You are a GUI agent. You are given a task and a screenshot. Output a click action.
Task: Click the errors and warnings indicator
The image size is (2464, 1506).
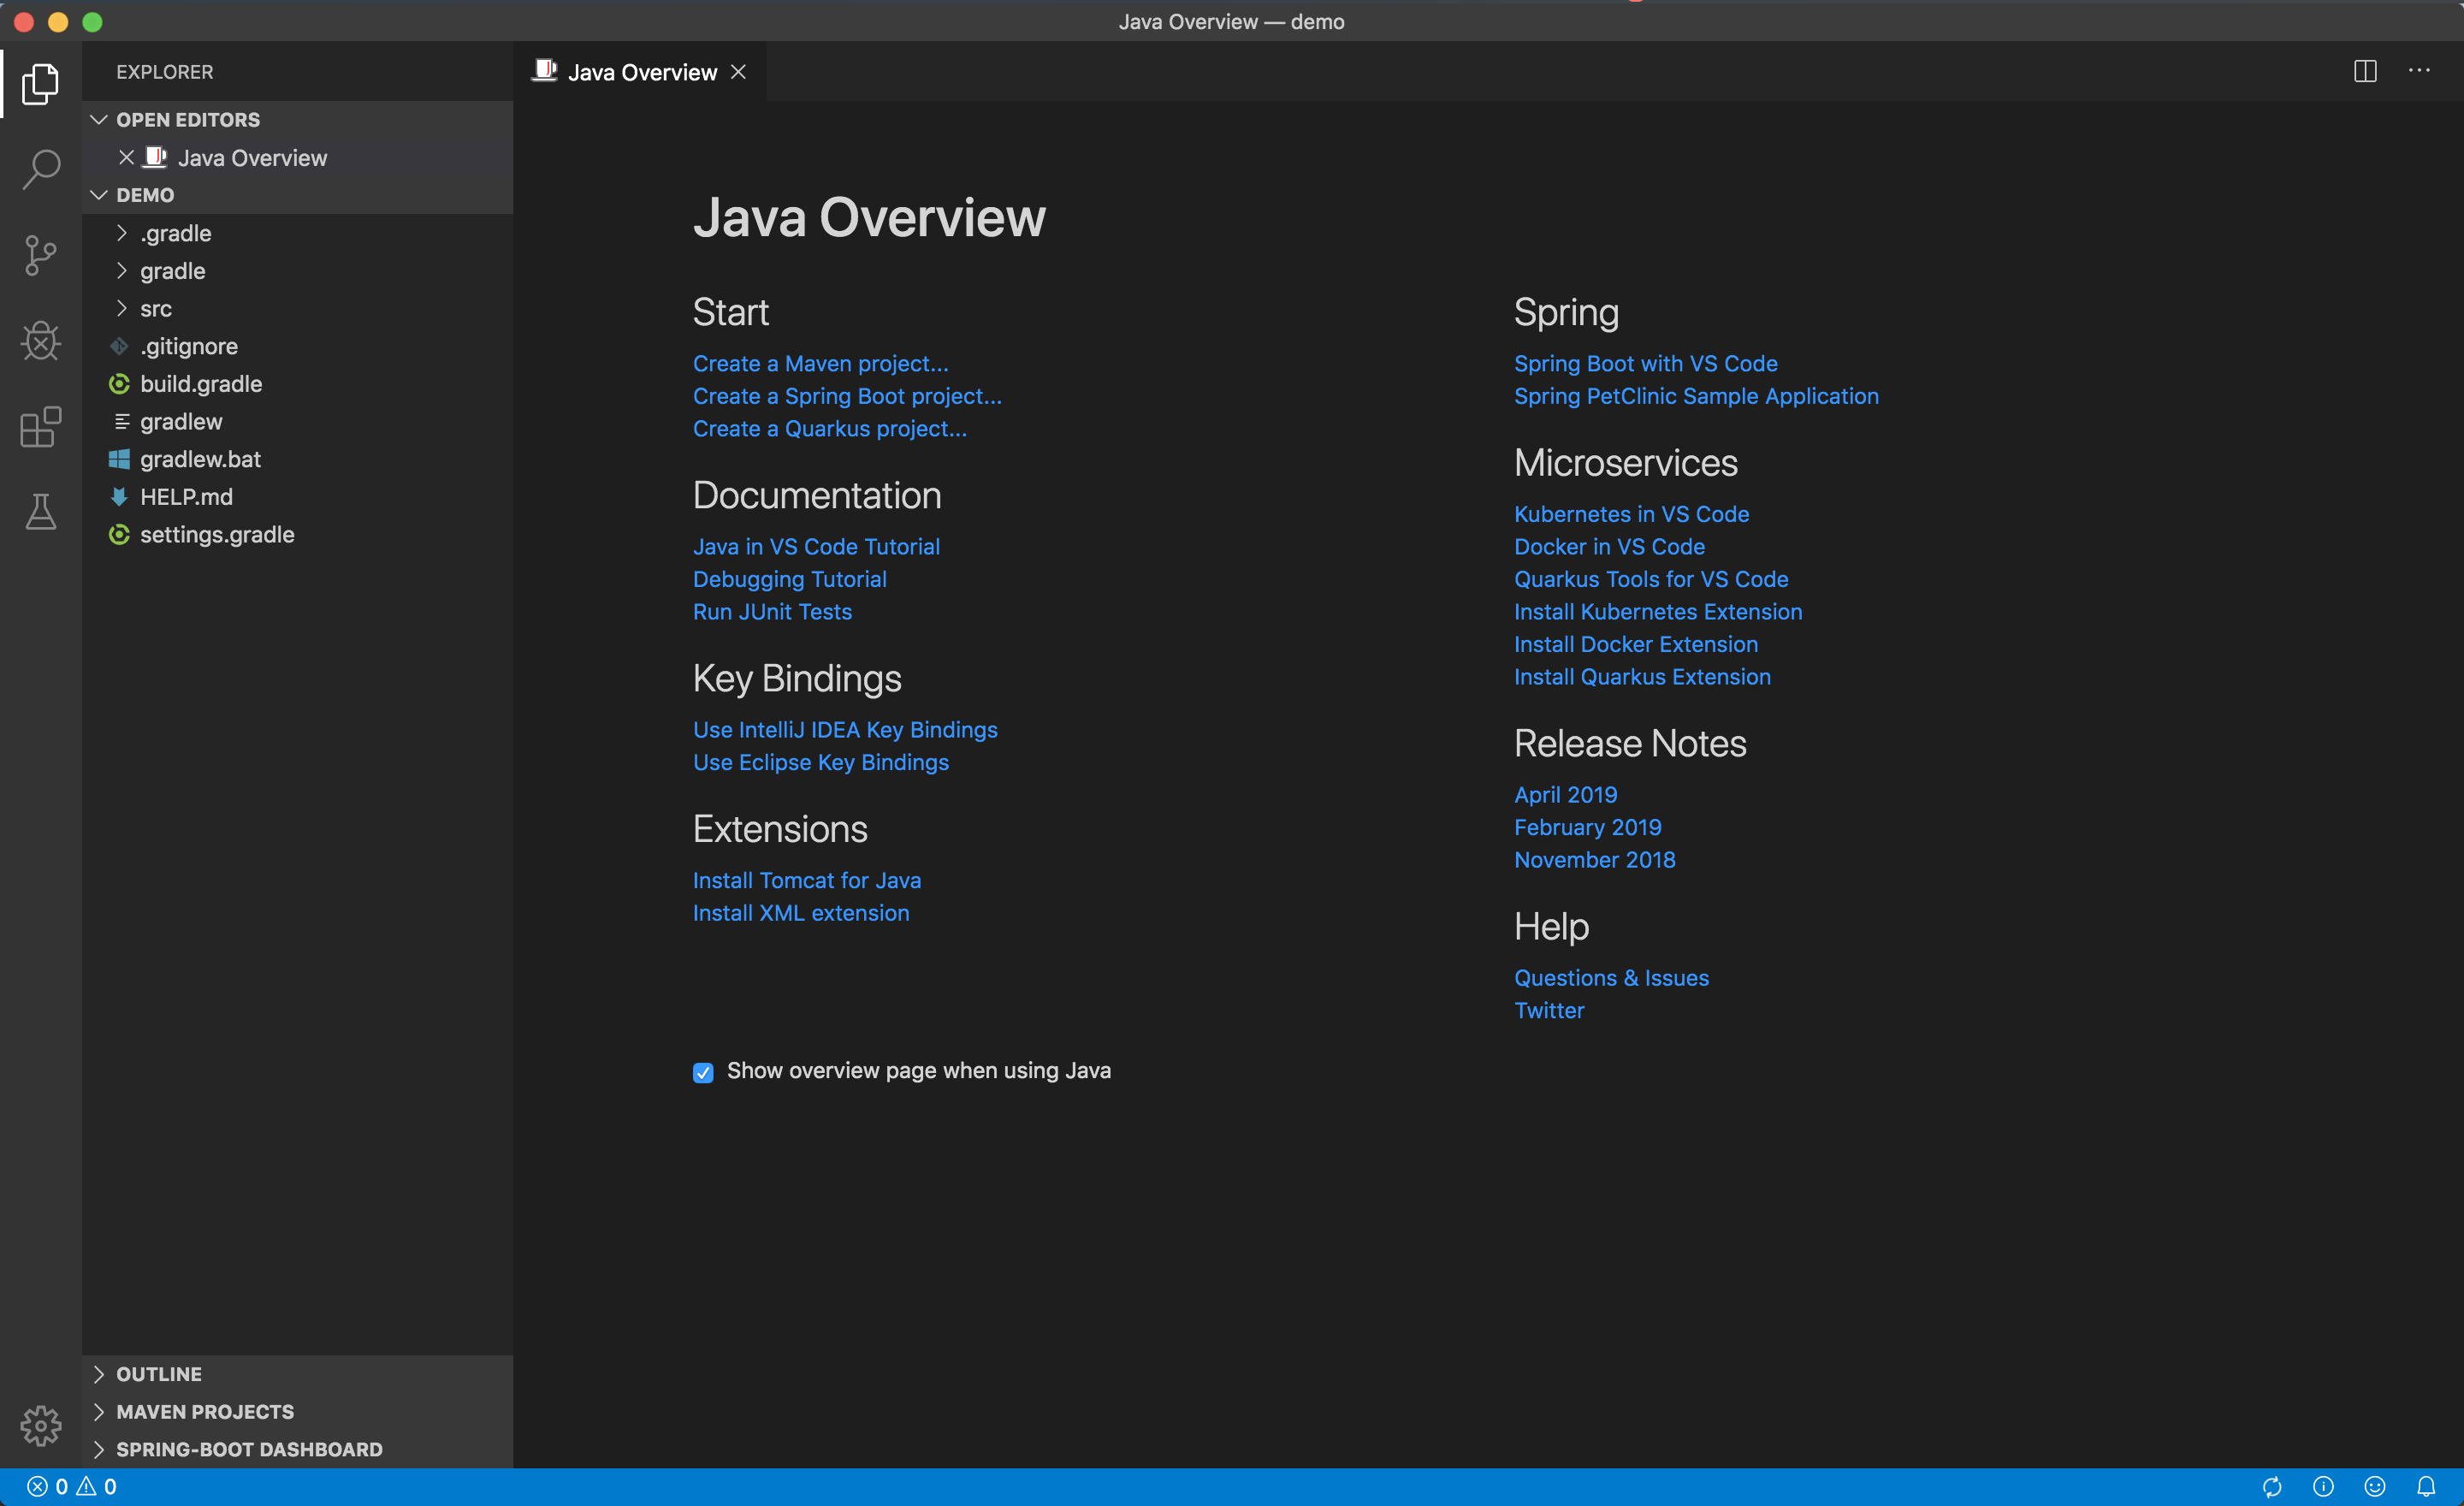71,1486
